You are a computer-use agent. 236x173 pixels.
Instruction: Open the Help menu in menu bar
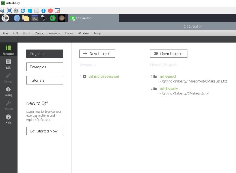98,33
